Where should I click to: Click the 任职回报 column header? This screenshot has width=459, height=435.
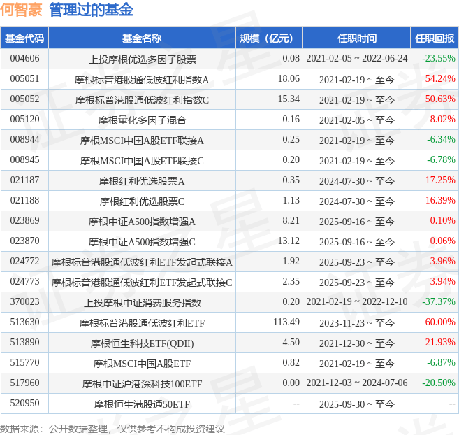pos(434,38)
